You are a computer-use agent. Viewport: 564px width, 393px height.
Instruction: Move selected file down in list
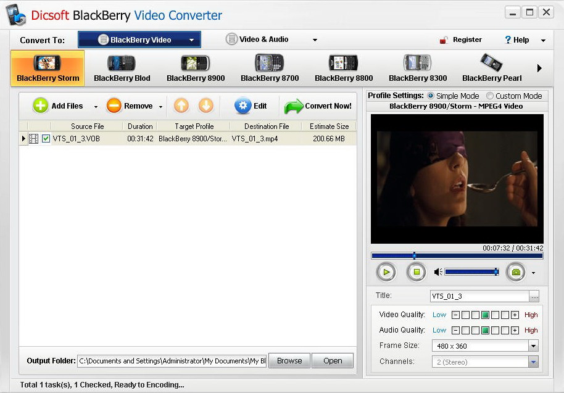click(205, 105)
